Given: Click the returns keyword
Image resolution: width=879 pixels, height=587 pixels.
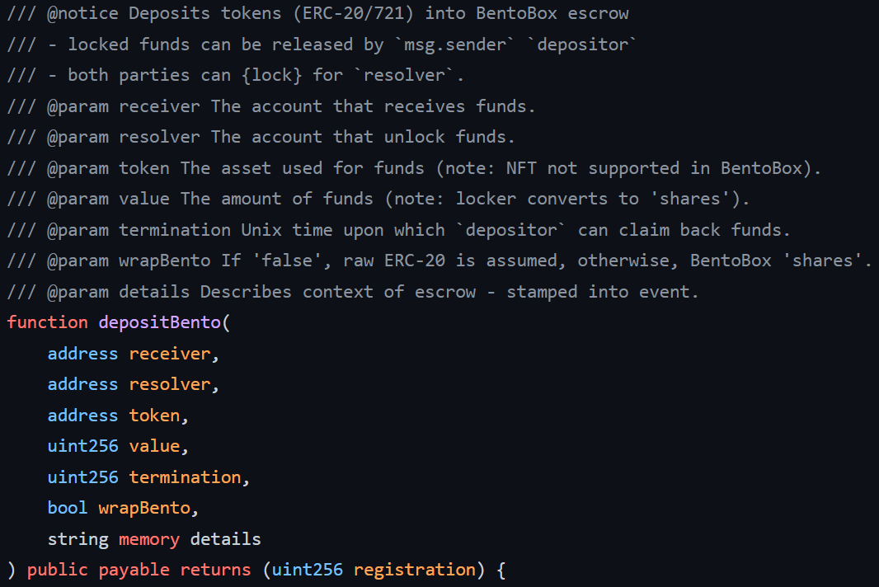Looking at the screenshot, I should pyautogui.click(x=215, y=571).
